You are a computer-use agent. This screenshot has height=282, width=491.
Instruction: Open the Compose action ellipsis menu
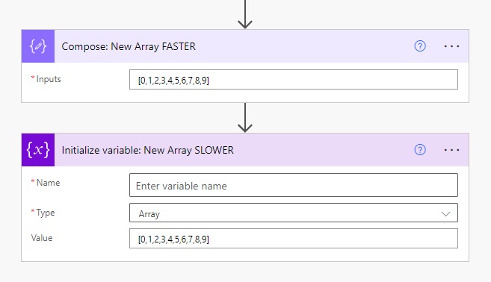click(451, 46)
